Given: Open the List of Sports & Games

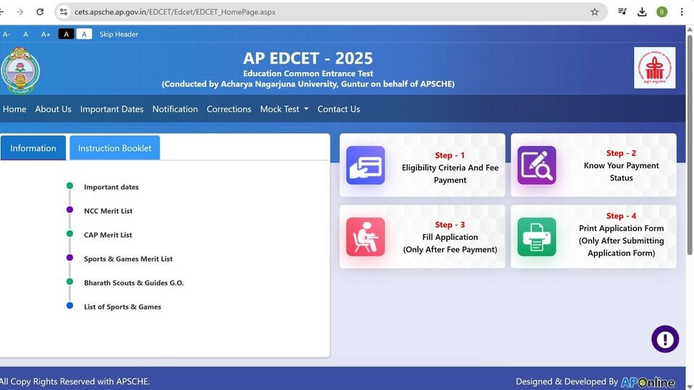Looking at the screenshot, I should coord(123,306).
